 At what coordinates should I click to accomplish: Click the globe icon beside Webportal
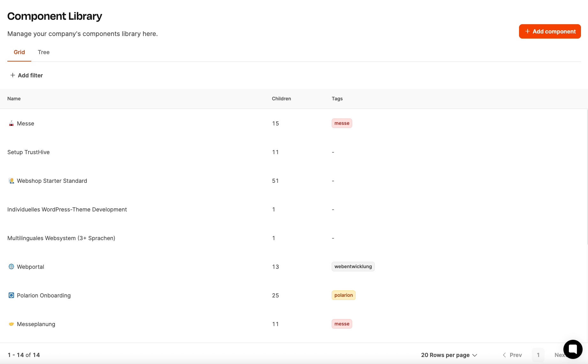(11, 267)
